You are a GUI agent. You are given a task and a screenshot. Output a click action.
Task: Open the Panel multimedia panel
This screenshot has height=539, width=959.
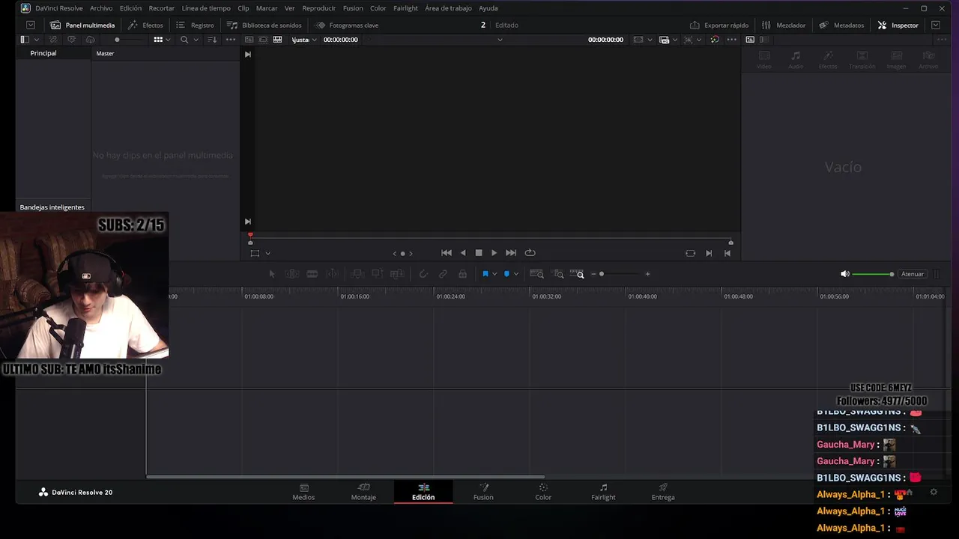[x=82, y=25]
